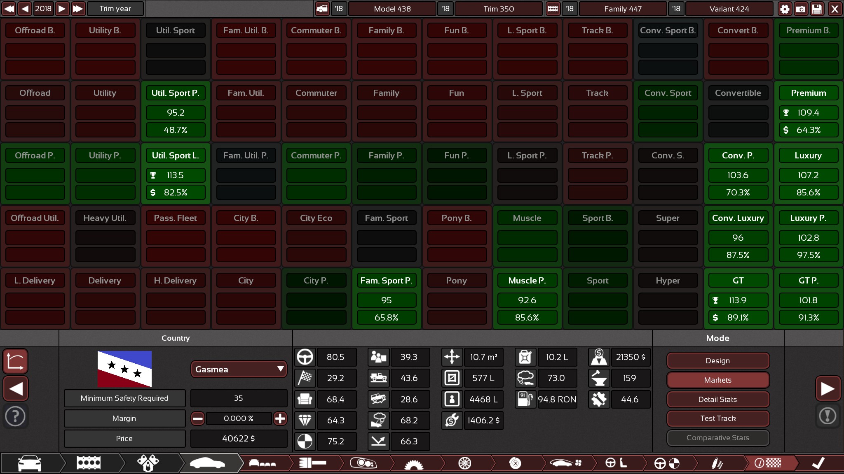Go back one year with single-left arrow
This screenshot has width=844, height=474.
pos(25,9)
